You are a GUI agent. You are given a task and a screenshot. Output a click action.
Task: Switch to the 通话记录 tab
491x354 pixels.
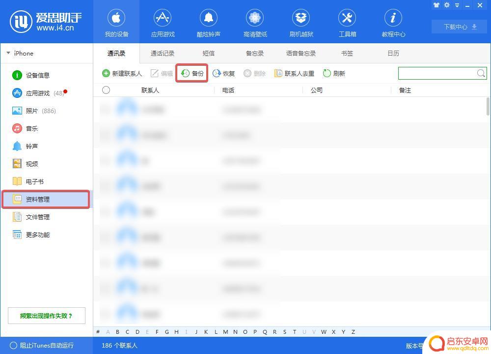[x=162, y=53]
